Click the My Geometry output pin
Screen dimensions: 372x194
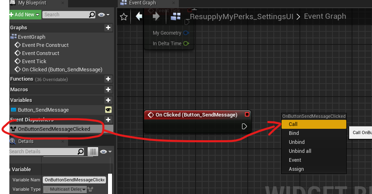pyautogui.click(x=186, y=33)
